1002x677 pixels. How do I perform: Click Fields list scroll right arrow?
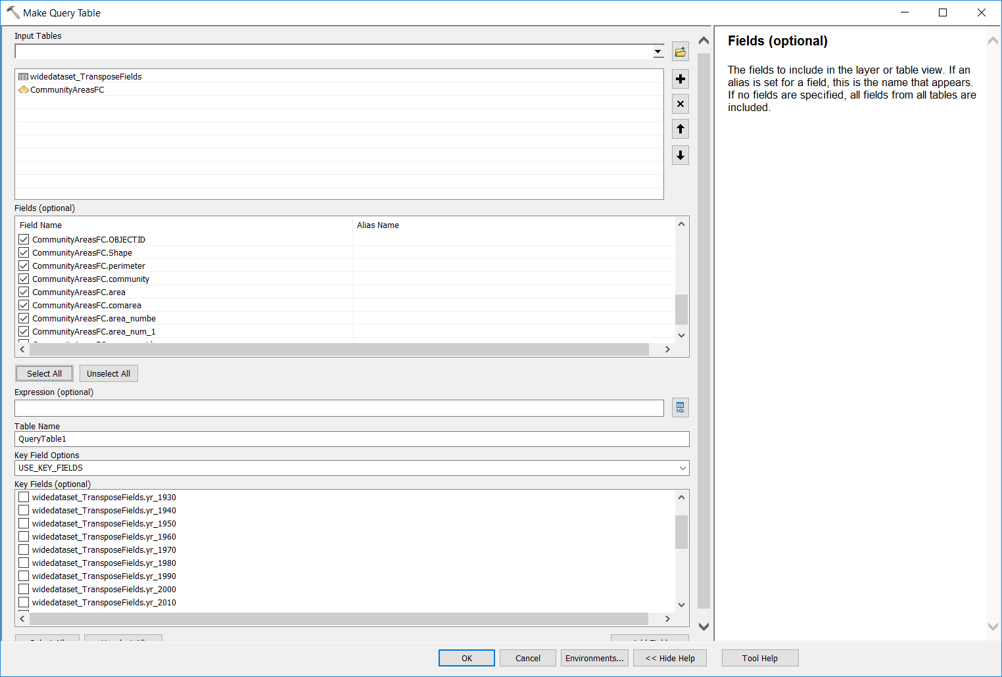coord(667,350)
